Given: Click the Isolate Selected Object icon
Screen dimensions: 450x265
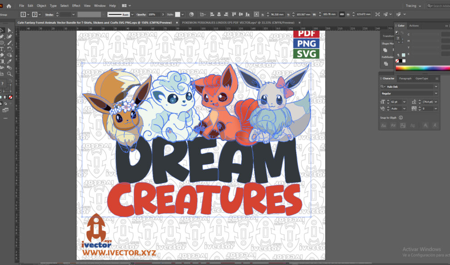Looking at the screenshot, I should pos(378,14).
